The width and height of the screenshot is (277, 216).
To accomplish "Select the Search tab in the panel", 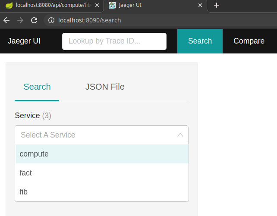I will (x=37, y=87).
